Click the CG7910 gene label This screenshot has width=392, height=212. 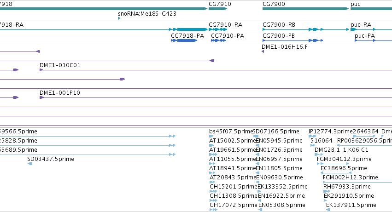[x=220, y=4]
